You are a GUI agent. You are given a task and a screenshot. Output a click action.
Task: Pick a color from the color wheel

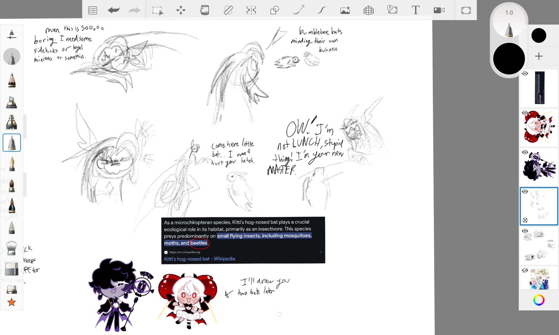click(539, 300)
